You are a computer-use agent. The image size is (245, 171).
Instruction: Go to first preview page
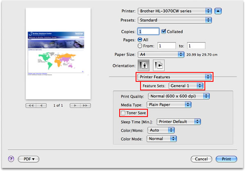(x=31, y=106)
